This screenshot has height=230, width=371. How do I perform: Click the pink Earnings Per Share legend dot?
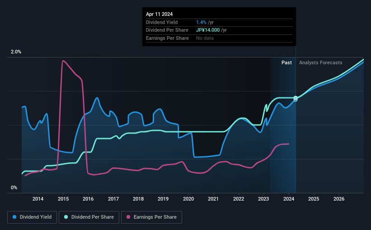128,217
